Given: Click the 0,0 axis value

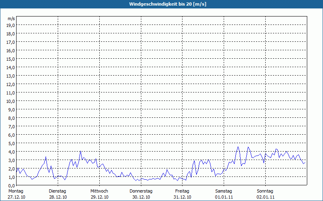Looking at the screenshot, I should point(12,186).
